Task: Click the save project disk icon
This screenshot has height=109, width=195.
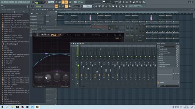Action: pos(133,2)
